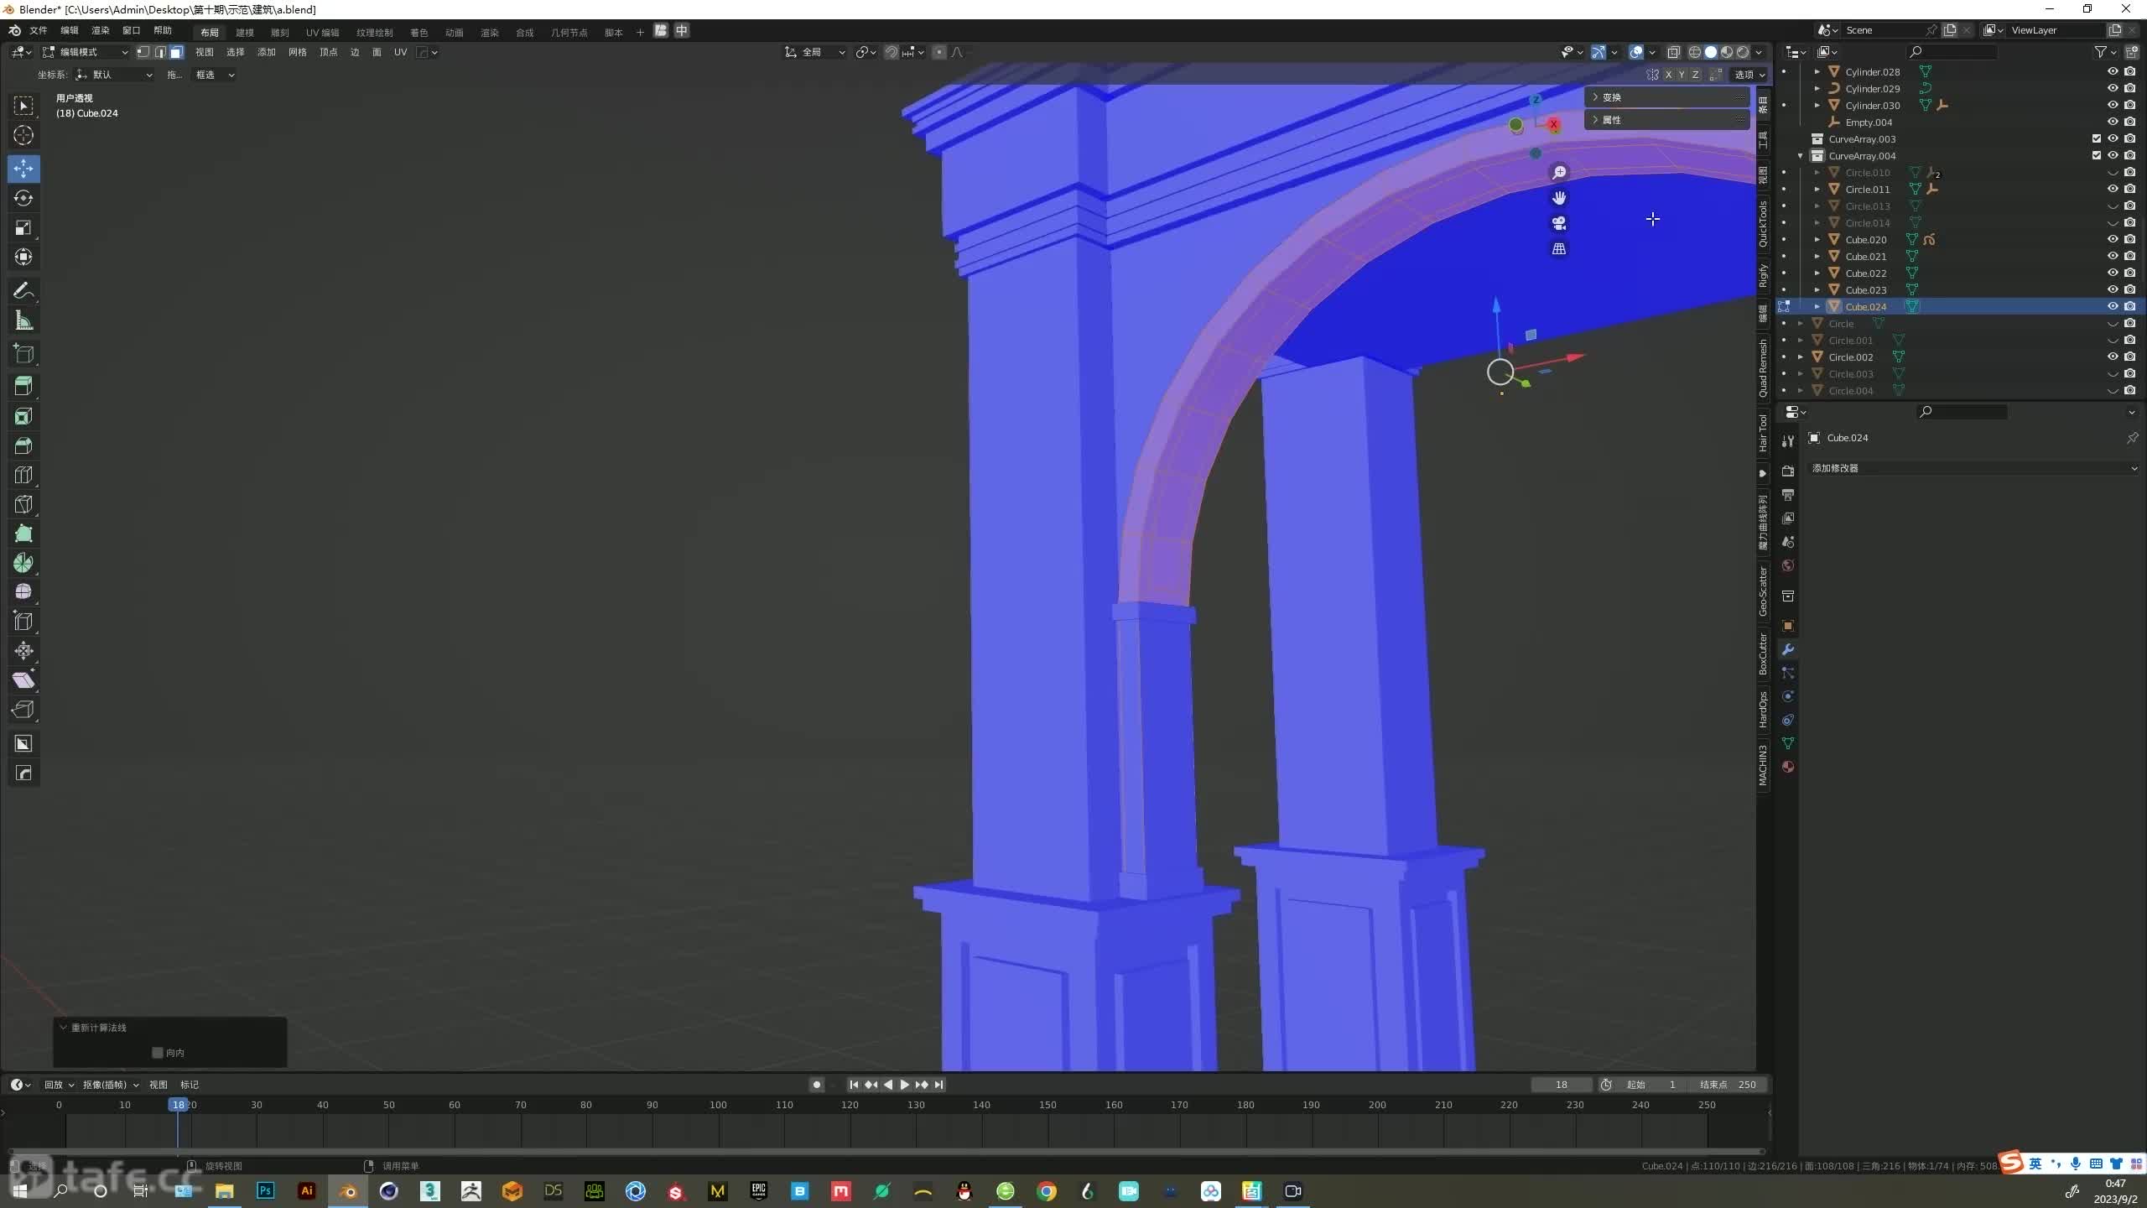Screen dimensions: 2147x1208
Task: Check the 向内 (Inside) checkbox
Action: (157, 1053)
